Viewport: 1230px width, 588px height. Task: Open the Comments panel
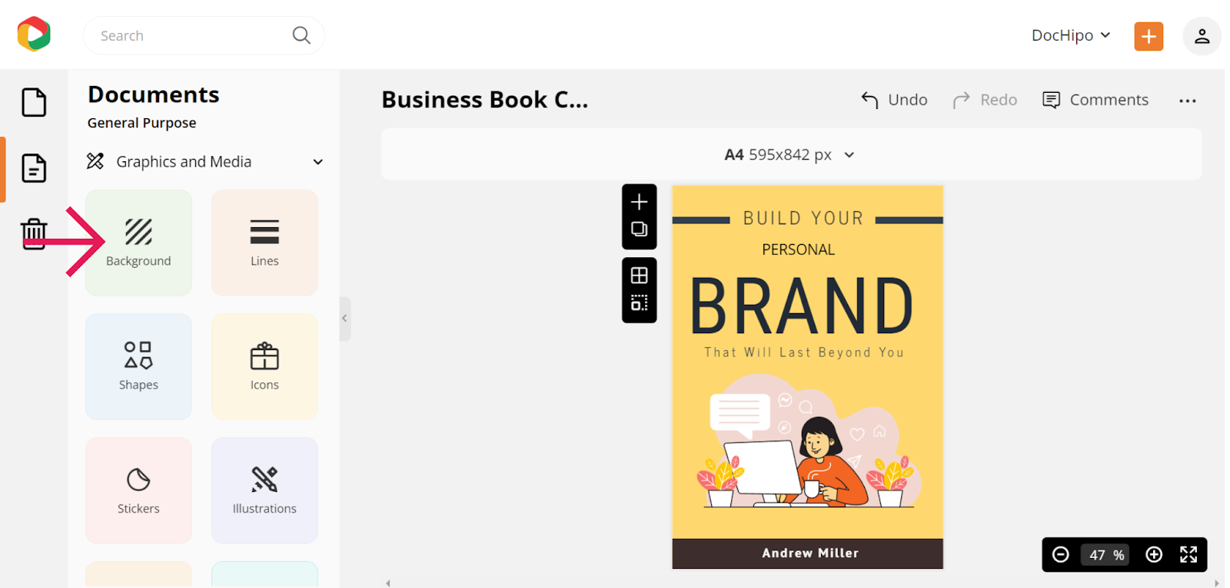coord(1095,100)
